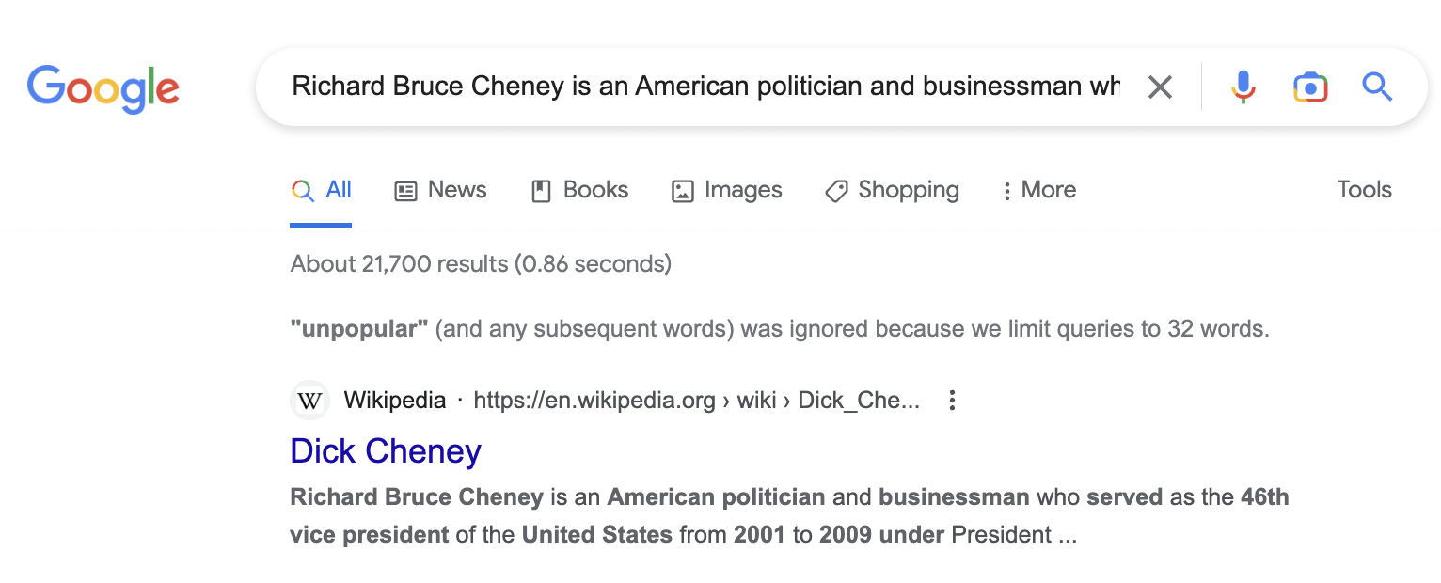Select the Images search icon
The width and height of the screenshot is (1441, 583).
click(682, 190)
